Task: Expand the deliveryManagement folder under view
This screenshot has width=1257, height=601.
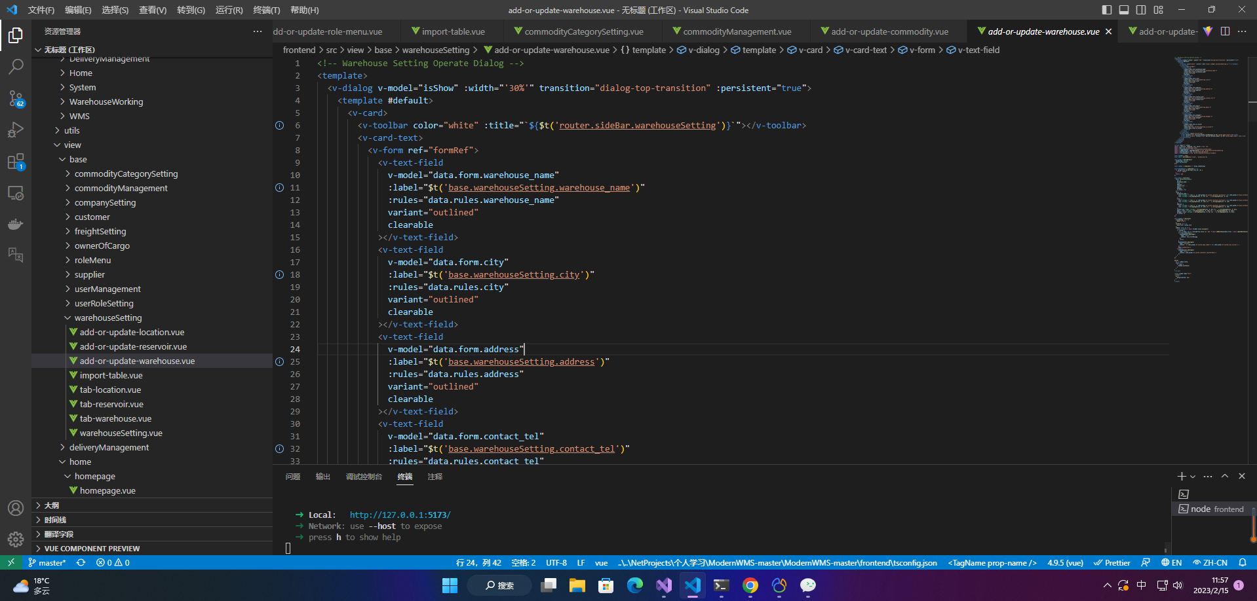Action: pos(62,447)
